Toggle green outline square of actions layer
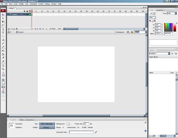The image size is (178, 138). point(30,14)
